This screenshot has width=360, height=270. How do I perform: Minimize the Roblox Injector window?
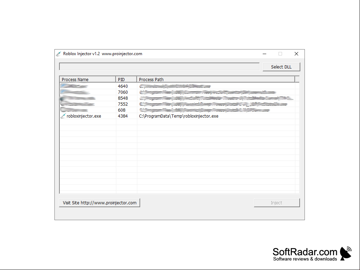point(264,54)
